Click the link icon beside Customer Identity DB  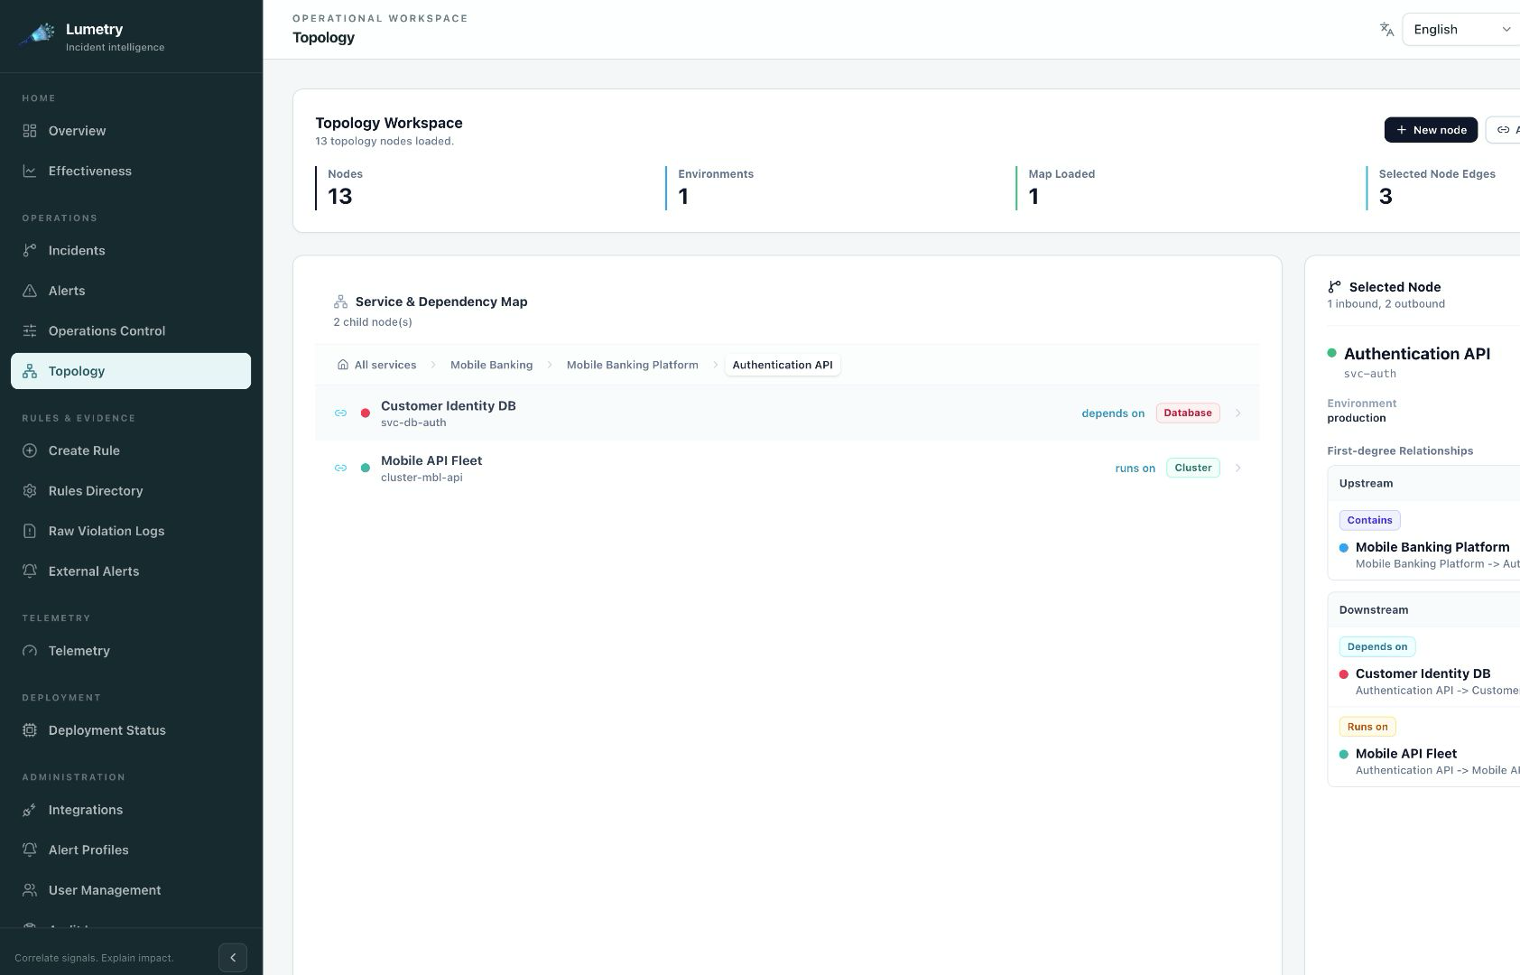(x=340, y=413)
